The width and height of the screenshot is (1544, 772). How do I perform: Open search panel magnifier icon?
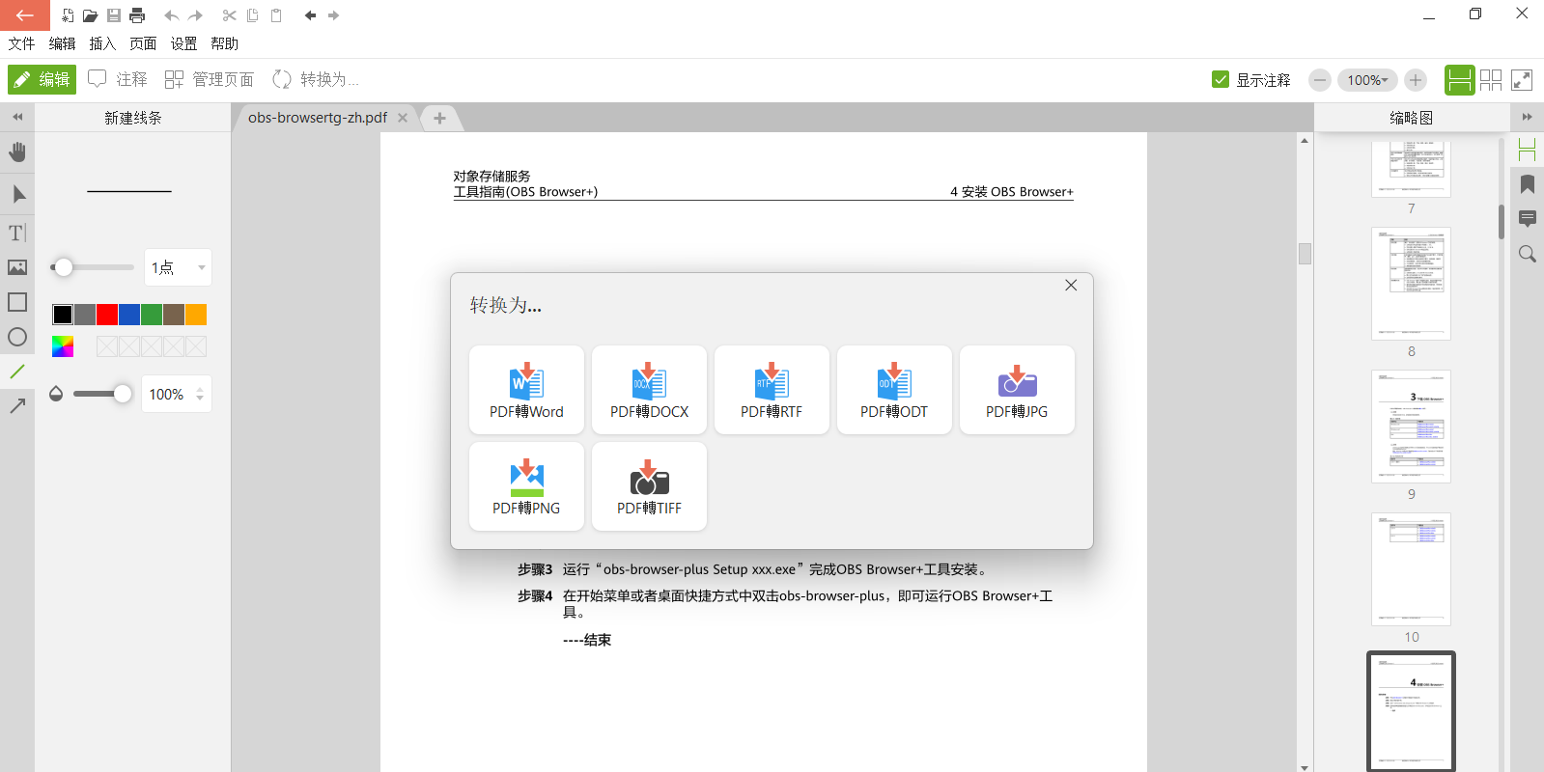pos(1527,254)
